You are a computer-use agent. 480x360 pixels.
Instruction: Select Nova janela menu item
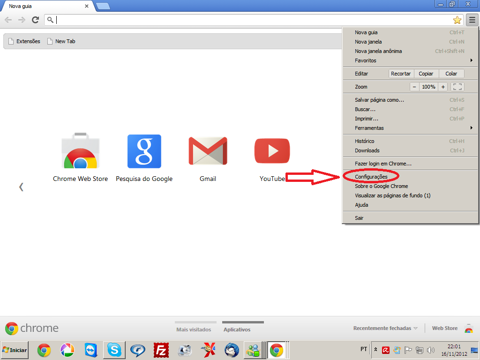410,42
